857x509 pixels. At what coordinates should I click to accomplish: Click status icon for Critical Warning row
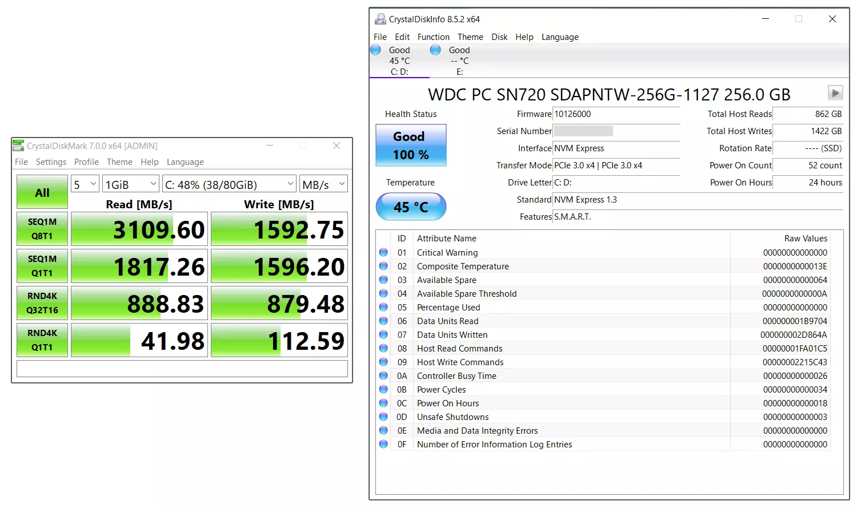[383, 252]
